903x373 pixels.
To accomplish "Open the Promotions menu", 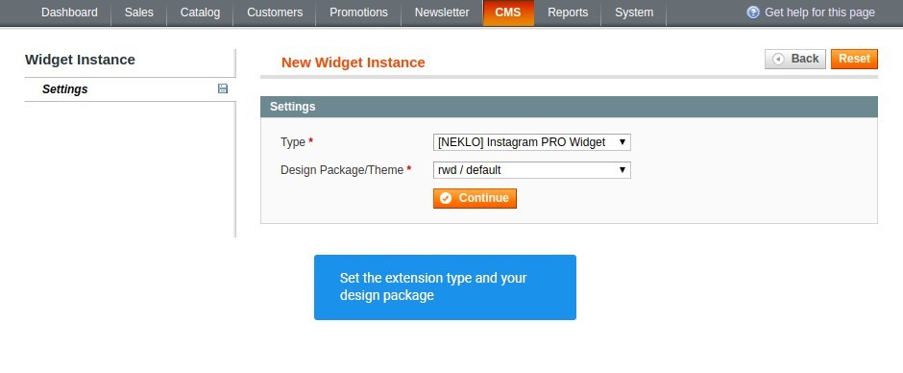I will [358, 12].
